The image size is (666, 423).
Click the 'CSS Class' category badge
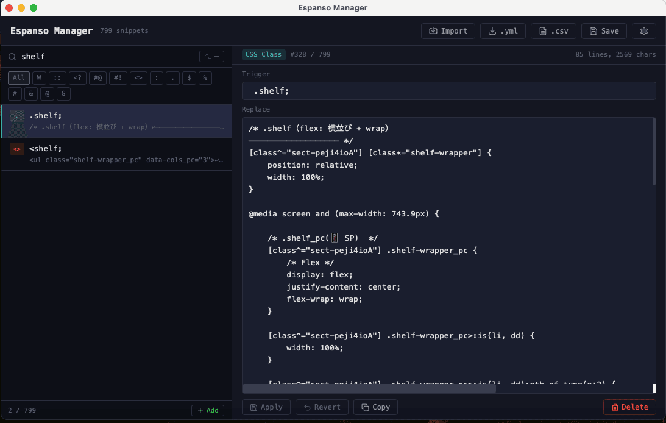(263, 54)
